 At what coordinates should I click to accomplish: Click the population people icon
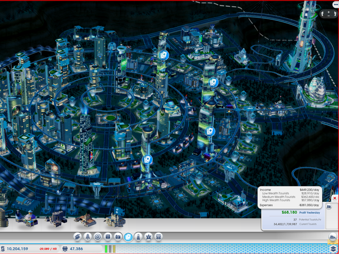[65, 249]
